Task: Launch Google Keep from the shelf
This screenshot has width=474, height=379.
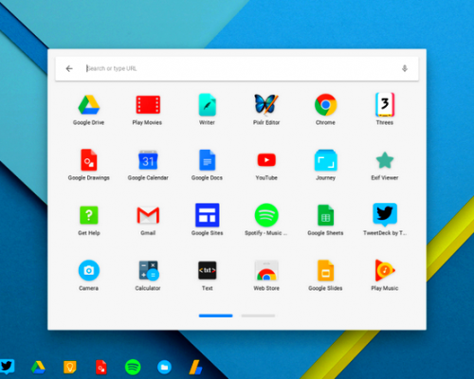Action: (x=70, y=367)
